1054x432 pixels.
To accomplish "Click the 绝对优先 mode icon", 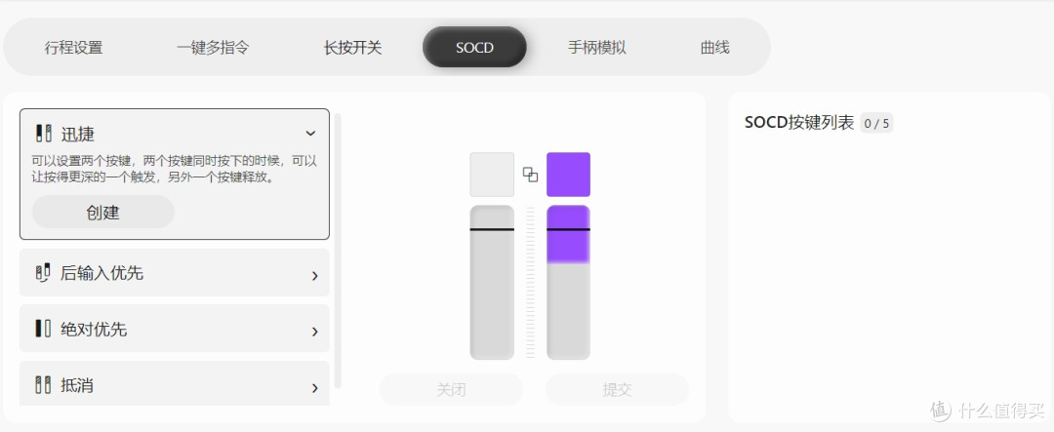I will [43, 329].
